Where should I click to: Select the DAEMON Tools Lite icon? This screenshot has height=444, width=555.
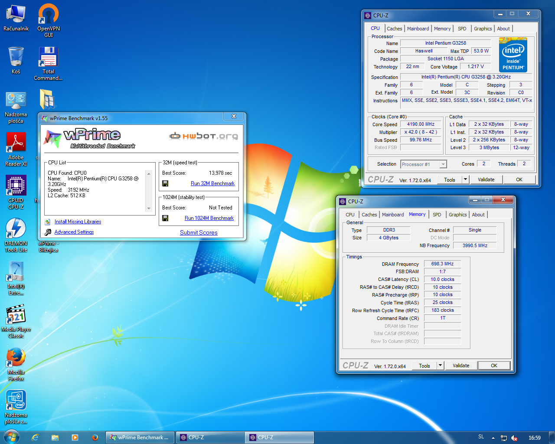(x=16, y=235)
